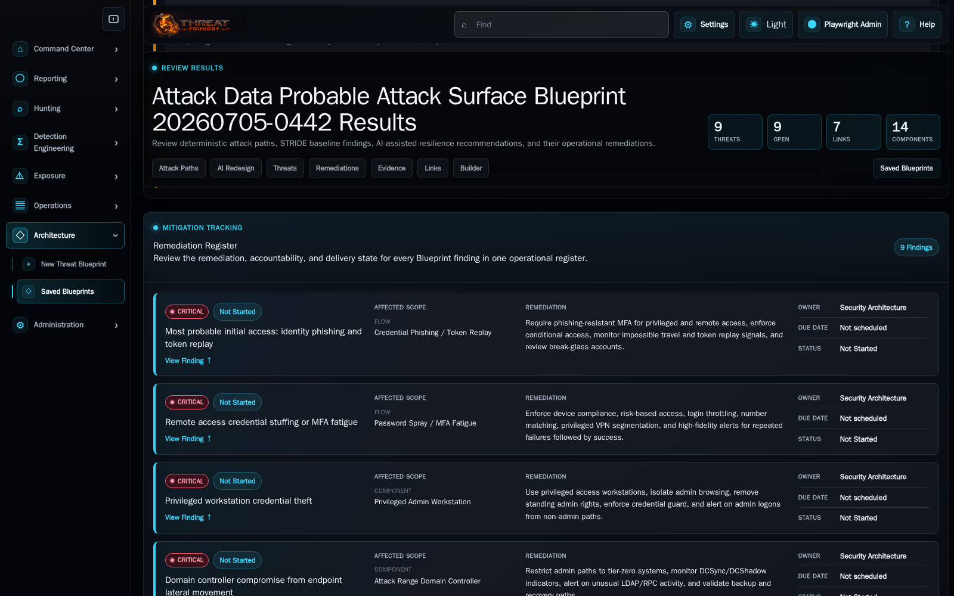The height and width of the screenshot is (596, 954).
Task: Click Not Started pill on credential stuffing finding
Action: [237, 402]
